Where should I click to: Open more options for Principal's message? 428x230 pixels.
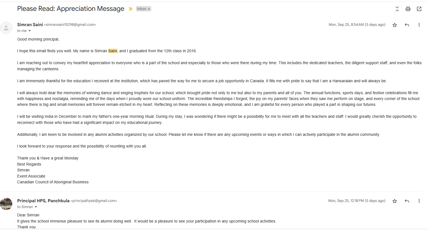(x=419, y=201)
